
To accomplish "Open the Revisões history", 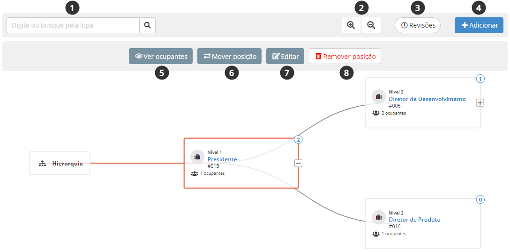I will (x=418, y=25).
